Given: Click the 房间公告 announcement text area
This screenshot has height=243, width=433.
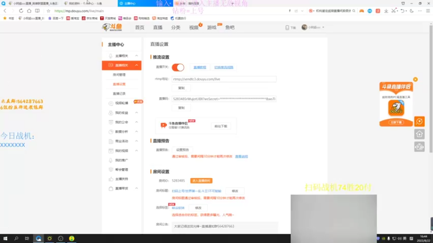Looking at the screenshot, I should point(225,227).
